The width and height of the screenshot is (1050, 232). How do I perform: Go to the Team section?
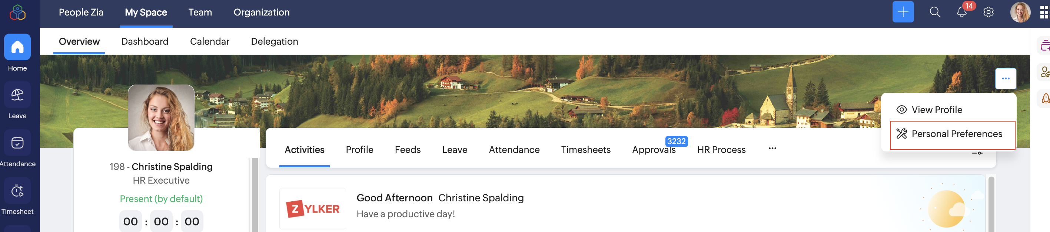pyautogui.click(x=200, y=12)
